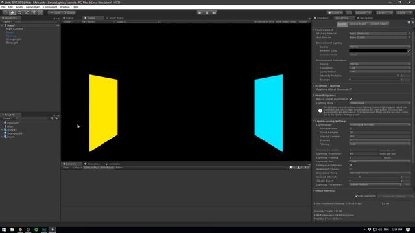
Task: Select Main Camera in Hierarchy
Action: click(14, 28)
